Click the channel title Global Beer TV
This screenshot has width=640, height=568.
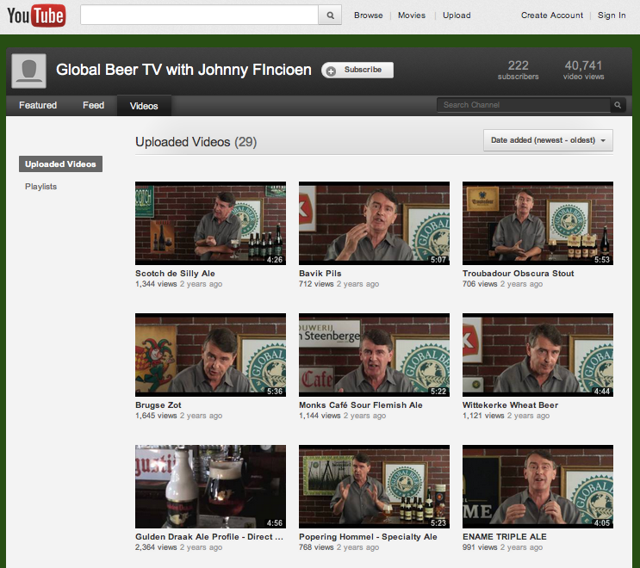(x=183, y=70)
